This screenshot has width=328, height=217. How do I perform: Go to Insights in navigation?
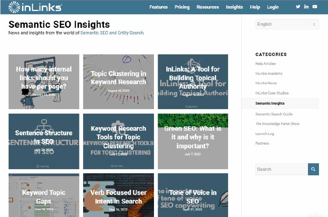[234, 7]
